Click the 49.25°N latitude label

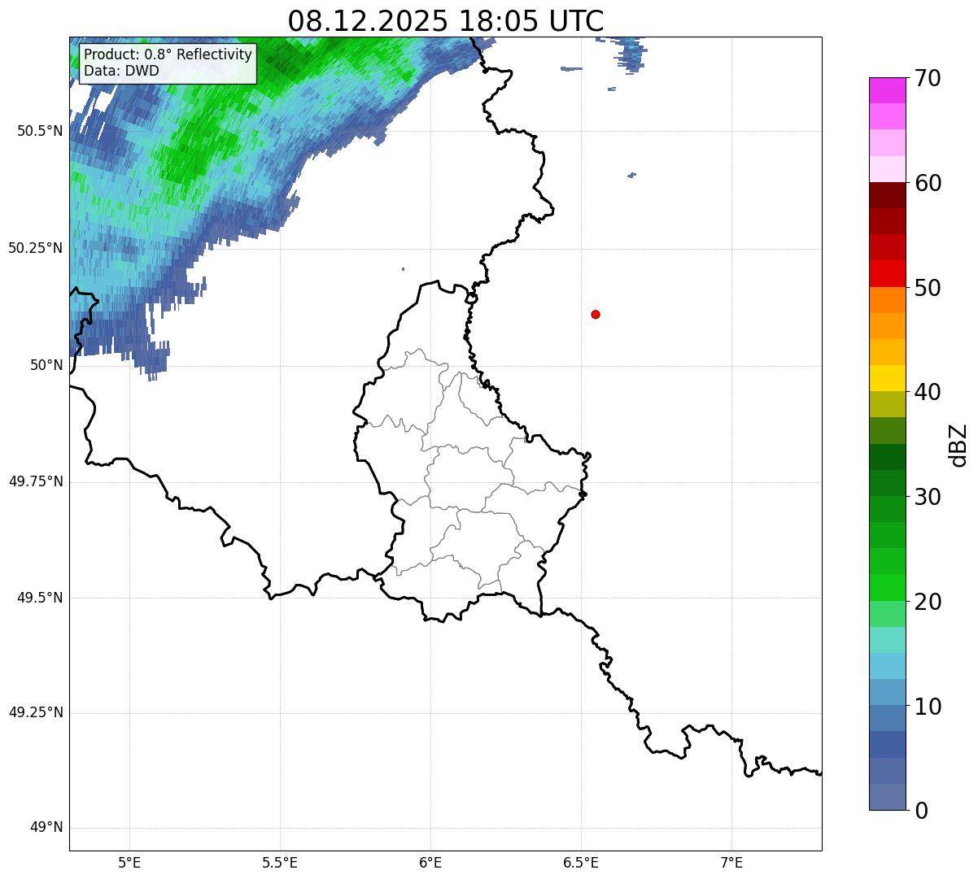[36, 713]
